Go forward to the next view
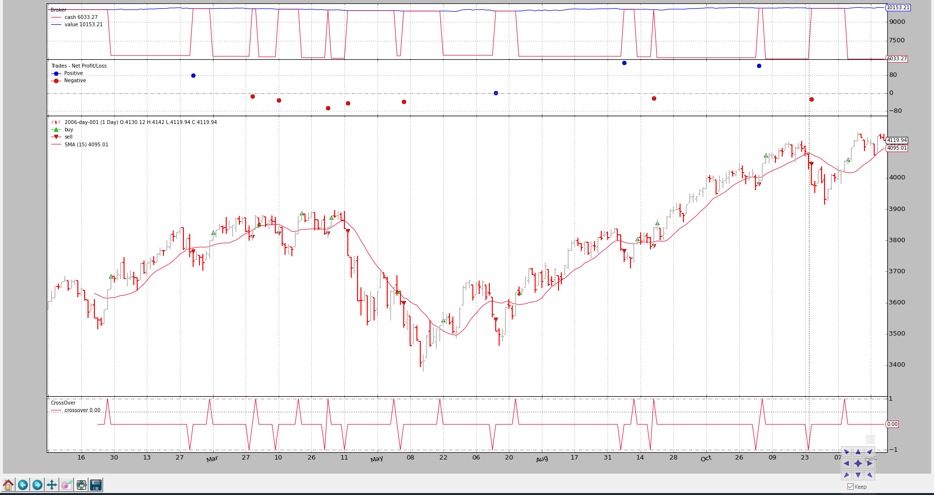Image resolution: width=934 pixels, height=495 pixels. pyautogui.click(x=37, y=485)
